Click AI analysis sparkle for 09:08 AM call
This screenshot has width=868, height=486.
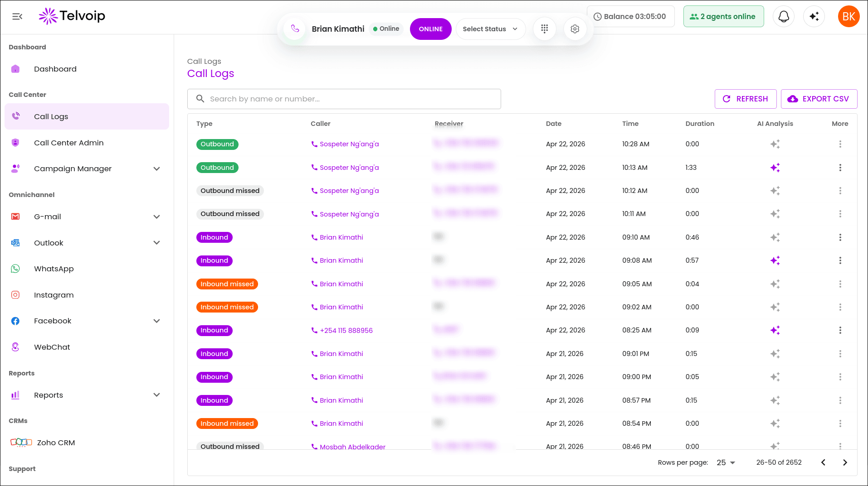tap(775, 260)
